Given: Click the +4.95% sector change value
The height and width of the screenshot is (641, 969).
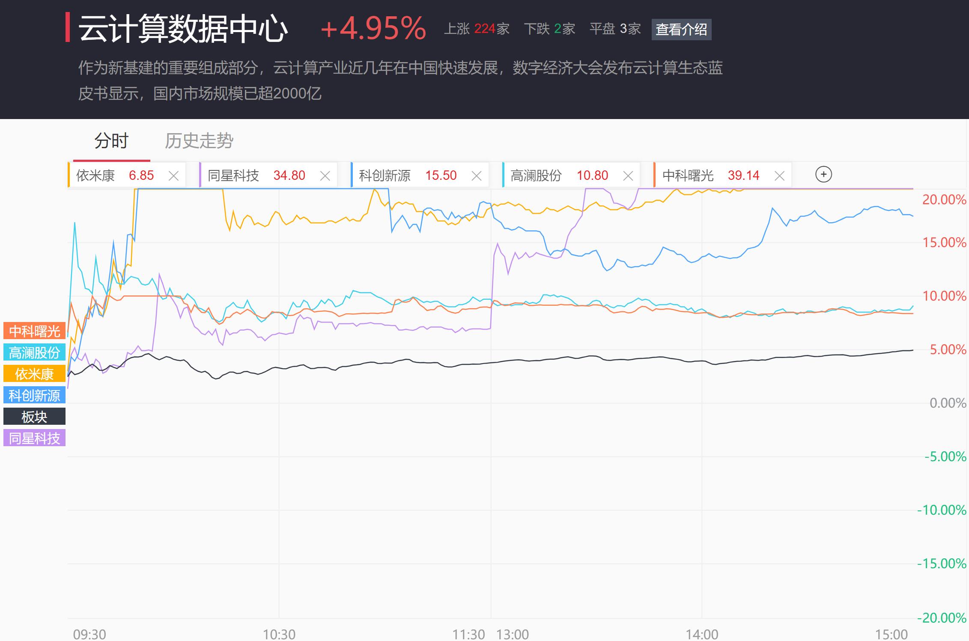Looking at the screenshot, I should [373, 29].
